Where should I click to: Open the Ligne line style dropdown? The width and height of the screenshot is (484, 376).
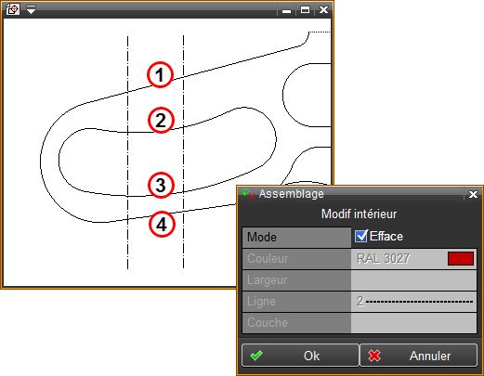pyautogui.click(x=413, y=302)
